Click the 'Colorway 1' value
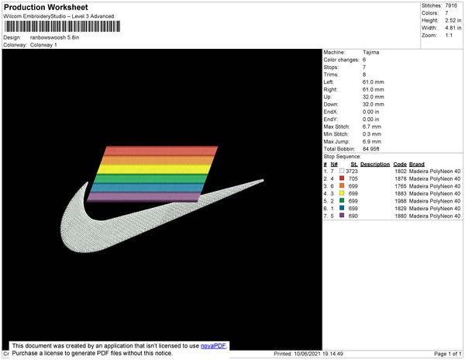 [x=43, y=45]
